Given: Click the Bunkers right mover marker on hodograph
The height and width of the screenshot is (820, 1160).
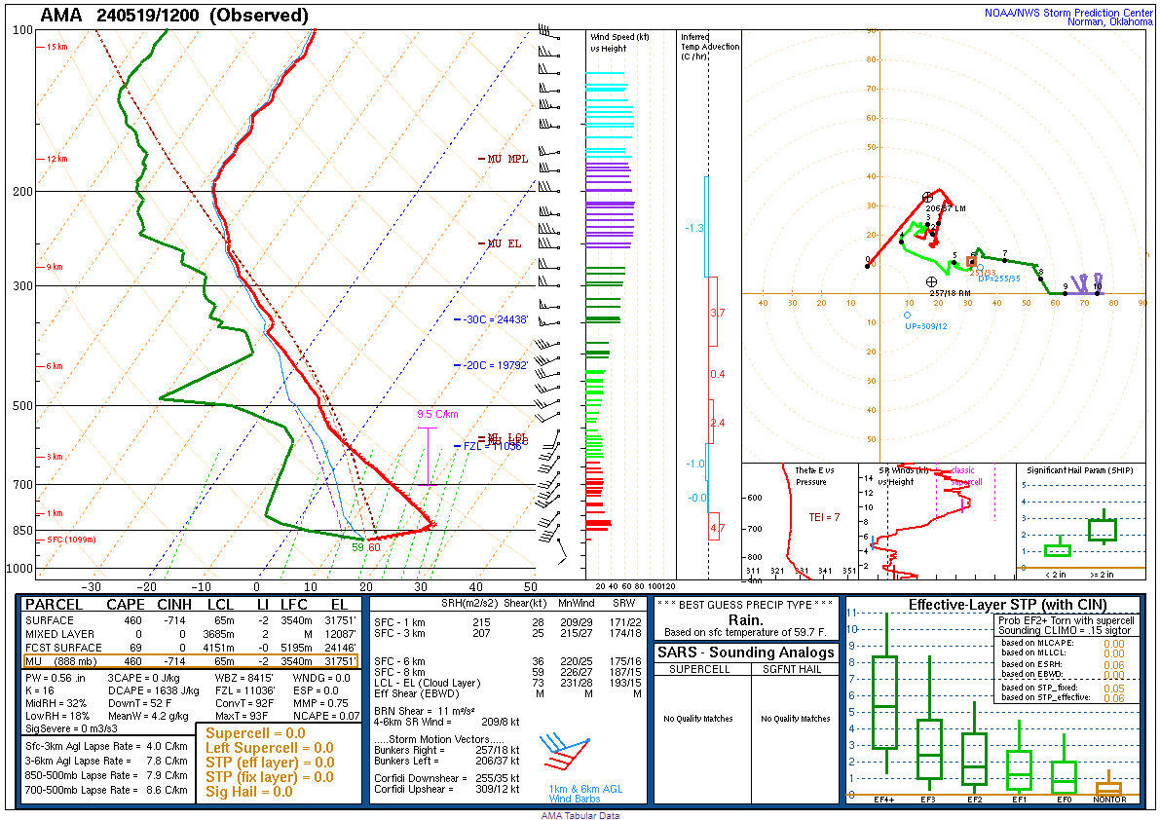Looking at the screenshot, I should pyautogui.click(x=931, y=281).
